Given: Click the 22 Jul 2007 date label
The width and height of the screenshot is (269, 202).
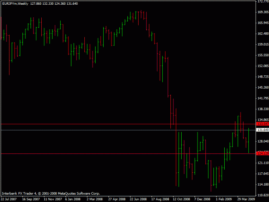Looking at the screenshot, I should click(9, 199).
